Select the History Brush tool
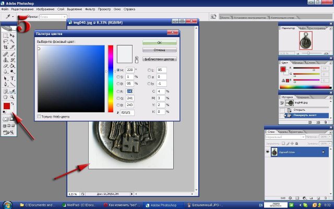Image resolution: width=334 pixels, height=209 pixels. point(12,60)
